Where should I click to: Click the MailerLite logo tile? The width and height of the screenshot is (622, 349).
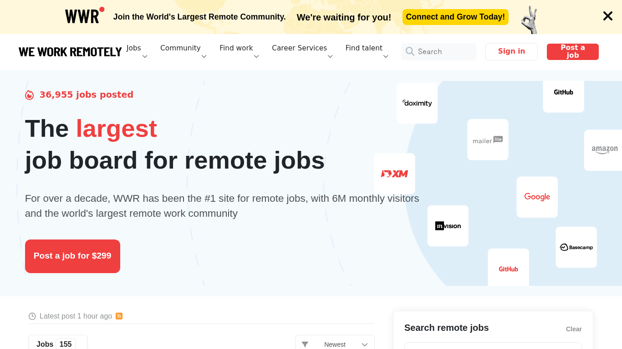pyautogui.click(x=488, y=140)
